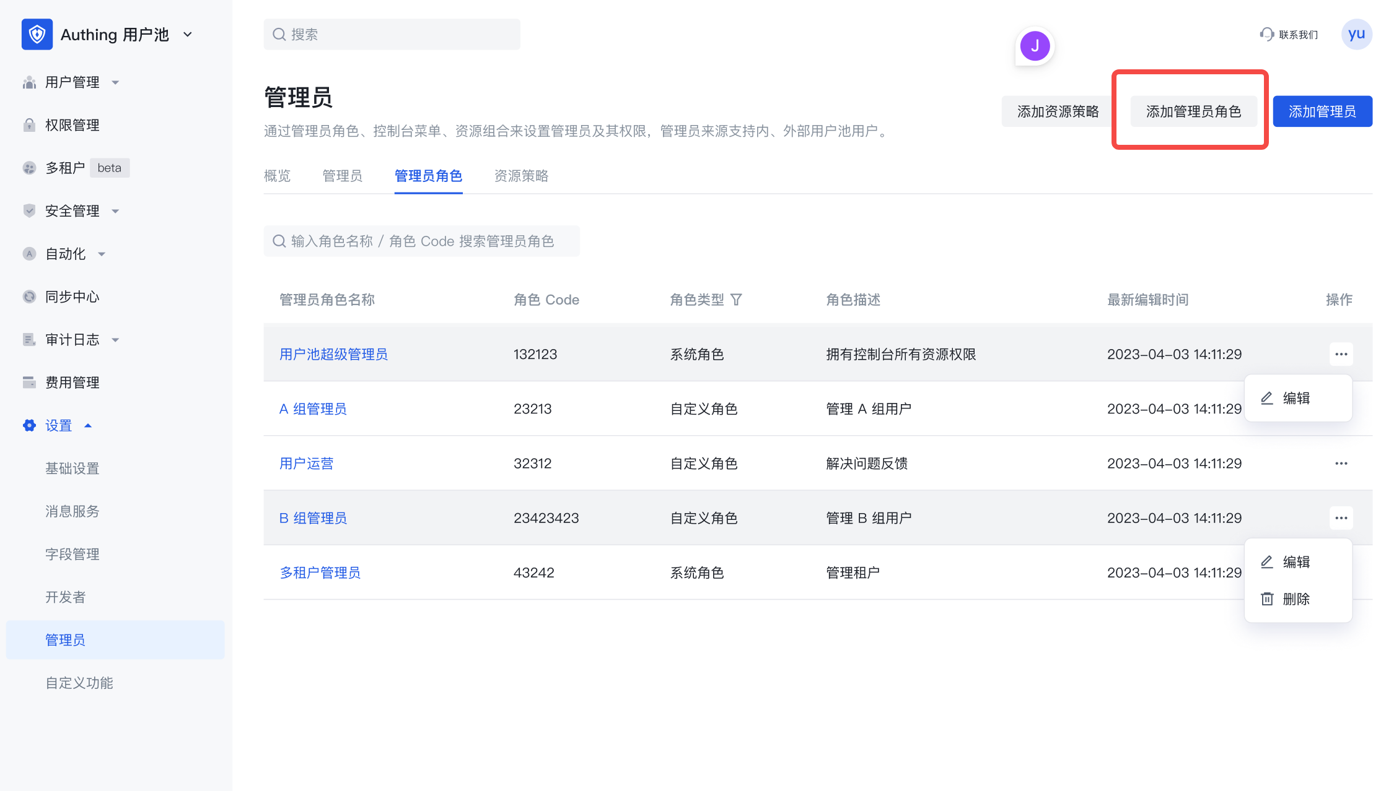
Task: Click the 添加管理员 blue button
Action: 1322,111
